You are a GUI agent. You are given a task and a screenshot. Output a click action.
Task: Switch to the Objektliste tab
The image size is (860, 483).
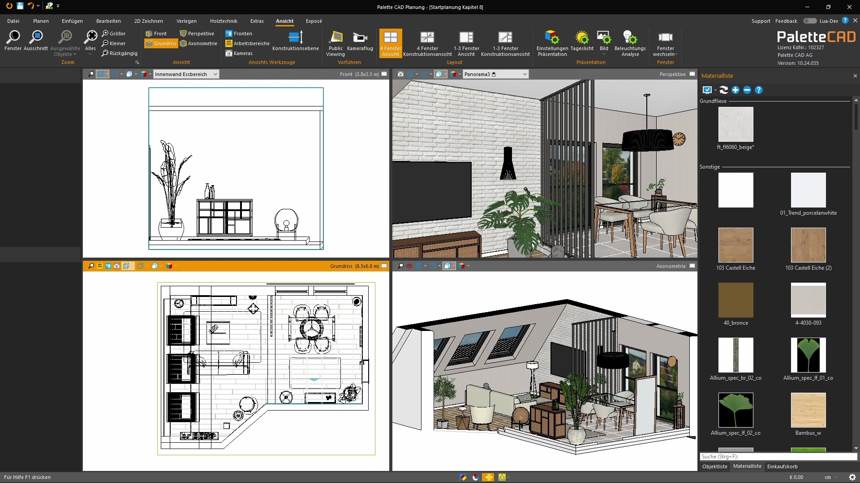click(x=715, y=466)
